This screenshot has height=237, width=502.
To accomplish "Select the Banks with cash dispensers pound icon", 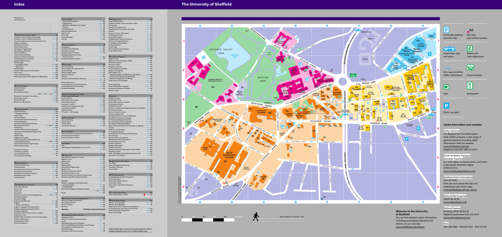I will point(470,49).
